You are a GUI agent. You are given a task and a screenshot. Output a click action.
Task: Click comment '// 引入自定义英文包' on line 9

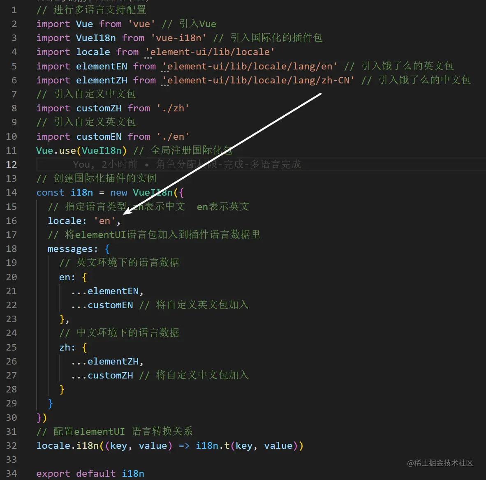pos(86,122)
